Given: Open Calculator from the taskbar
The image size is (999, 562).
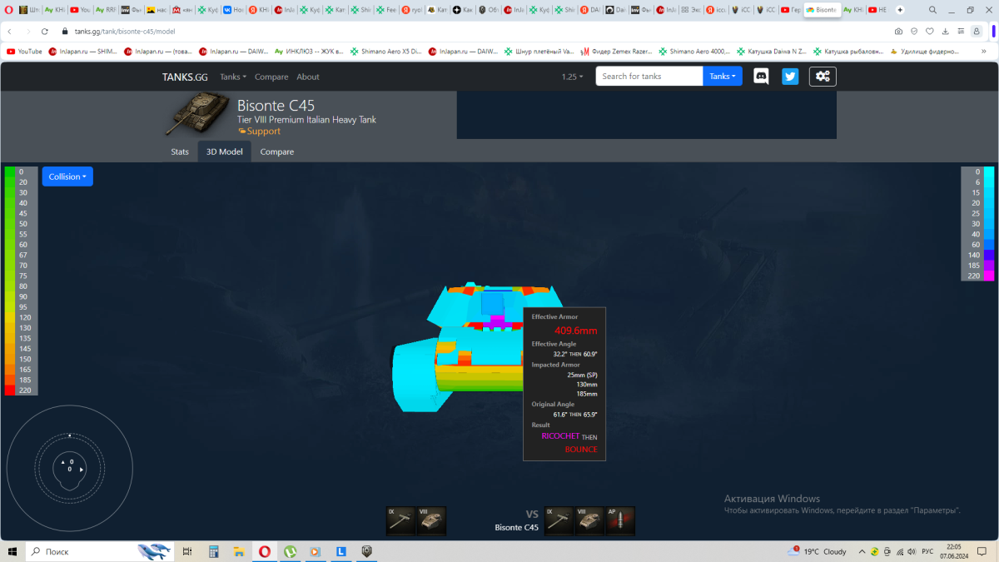Looking at the screenshot, I should coord(213,551).
